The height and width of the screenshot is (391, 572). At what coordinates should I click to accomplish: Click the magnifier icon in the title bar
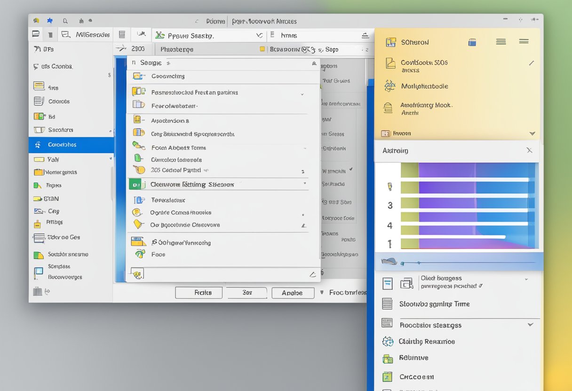point(65,21)
